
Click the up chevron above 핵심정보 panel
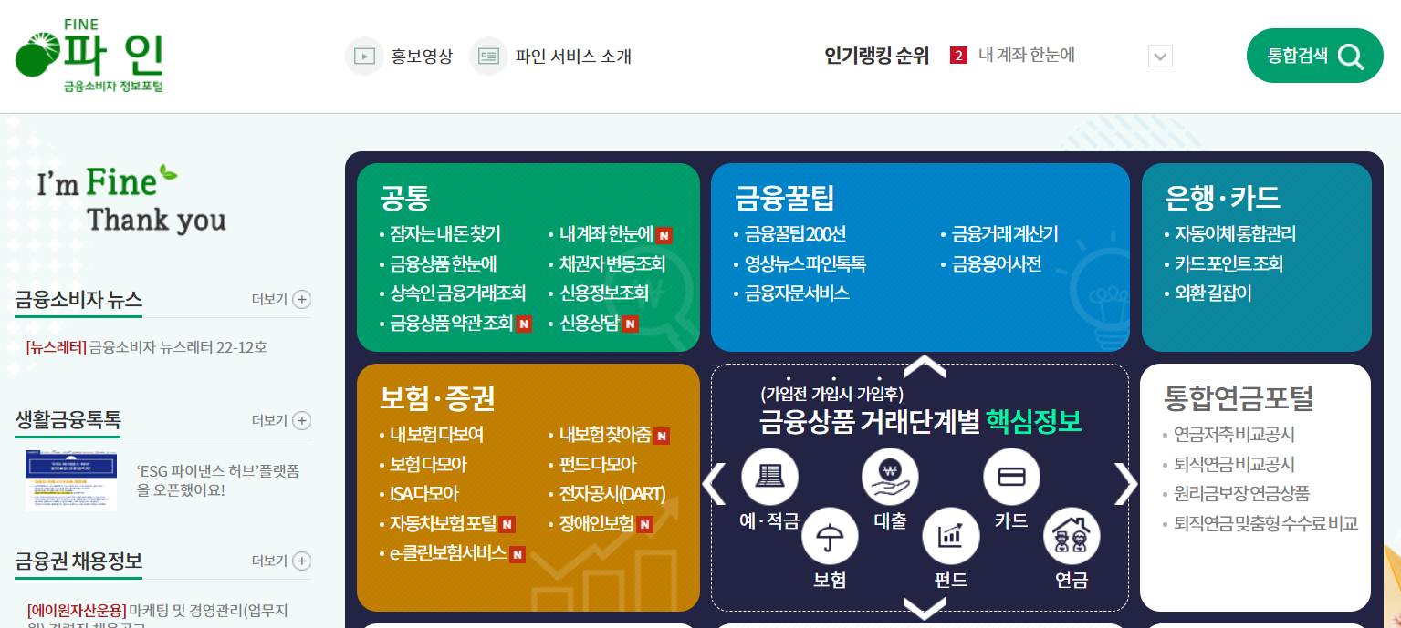click(x=924, y=366)
